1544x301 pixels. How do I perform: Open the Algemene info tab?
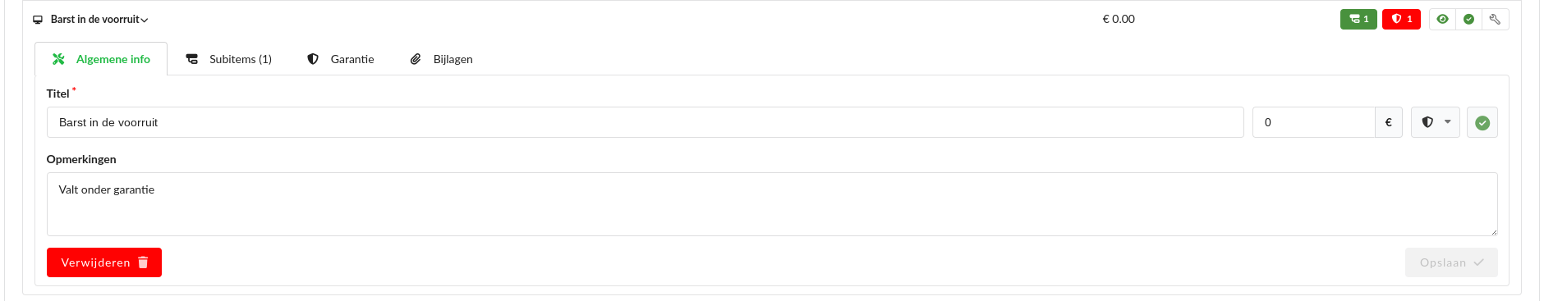pos(101,59)
